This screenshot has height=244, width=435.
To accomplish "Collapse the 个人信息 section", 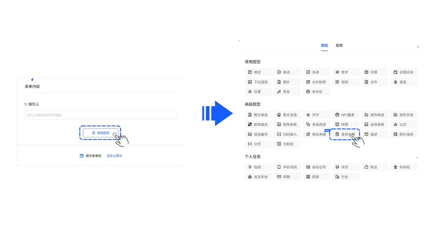I will tap(417, 158).
